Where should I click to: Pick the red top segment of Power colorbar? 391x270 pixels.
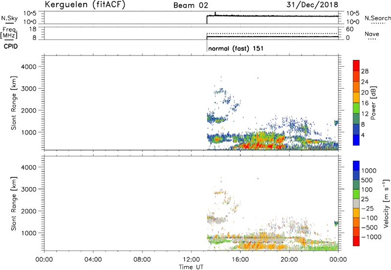pos(356,66)
